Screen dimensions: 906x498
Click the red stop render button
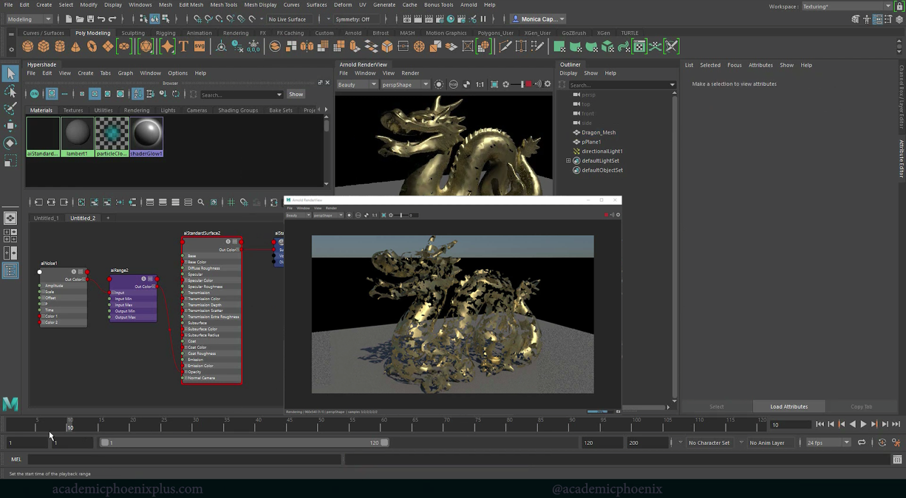point(528,84)
